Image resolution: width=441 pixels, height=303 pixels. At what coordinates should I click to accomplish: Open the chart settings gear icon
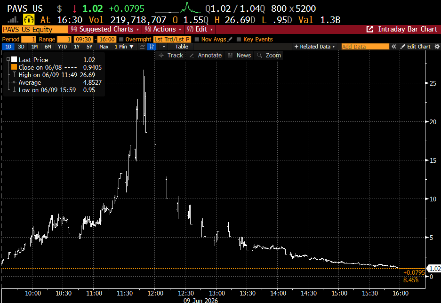point(437,47)
